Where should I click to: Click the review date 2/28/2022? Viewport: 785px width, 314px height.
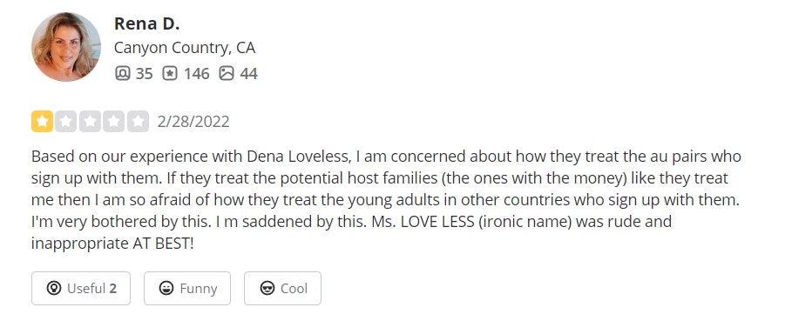point(193,122)
